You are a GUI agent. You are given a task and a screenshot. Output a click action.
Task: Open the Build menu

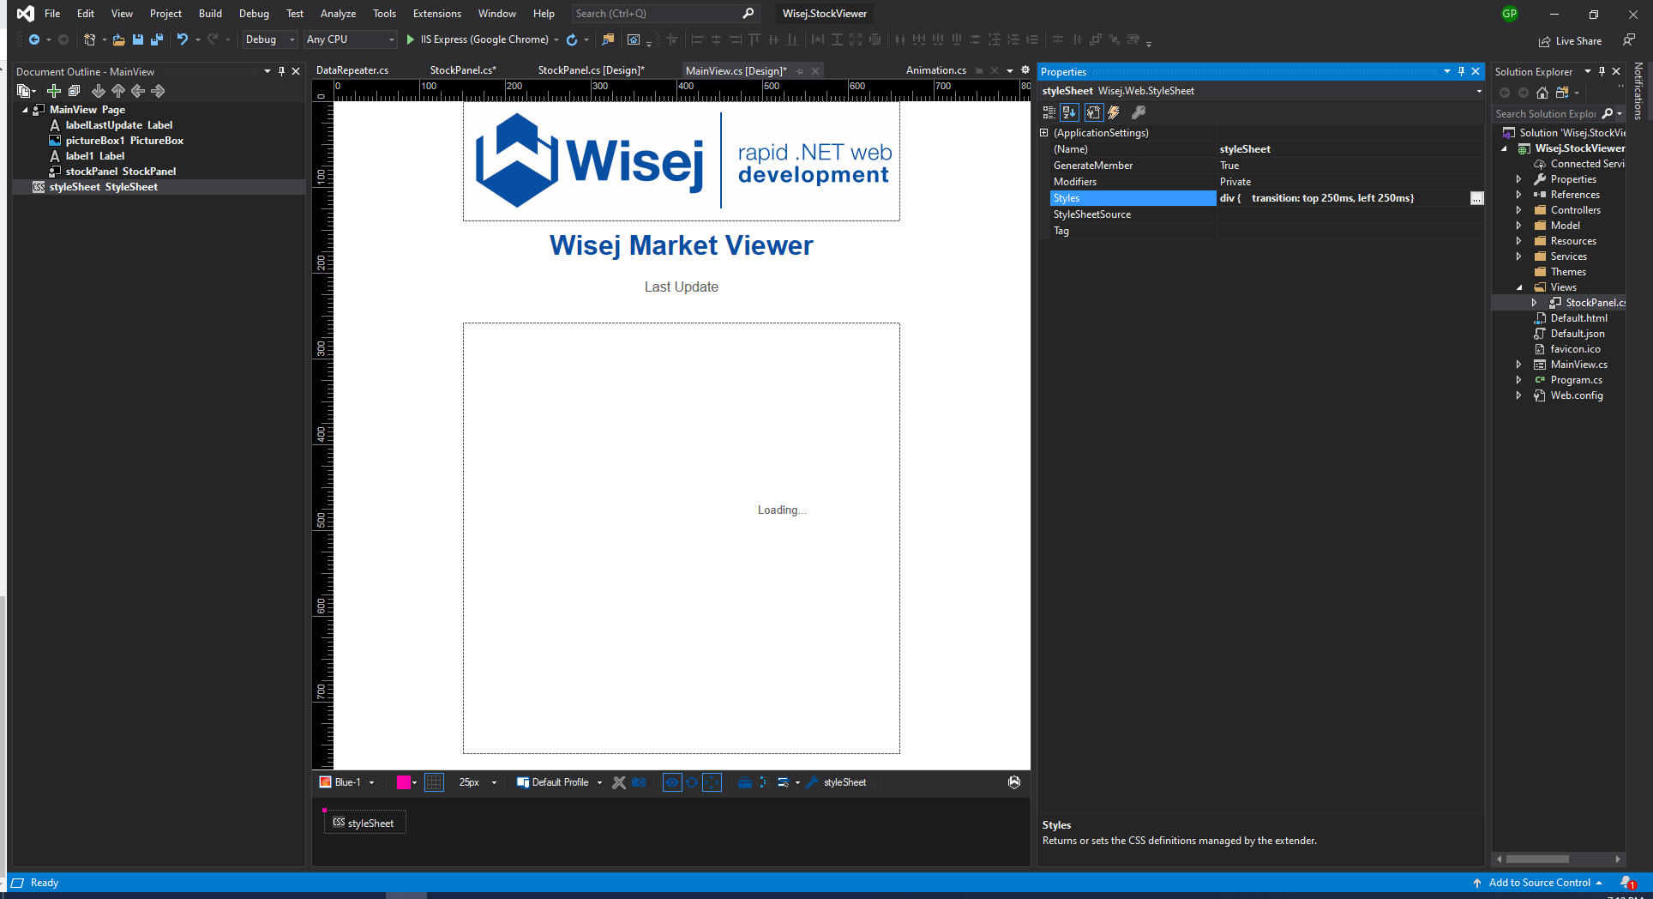[x=210, y=14]
